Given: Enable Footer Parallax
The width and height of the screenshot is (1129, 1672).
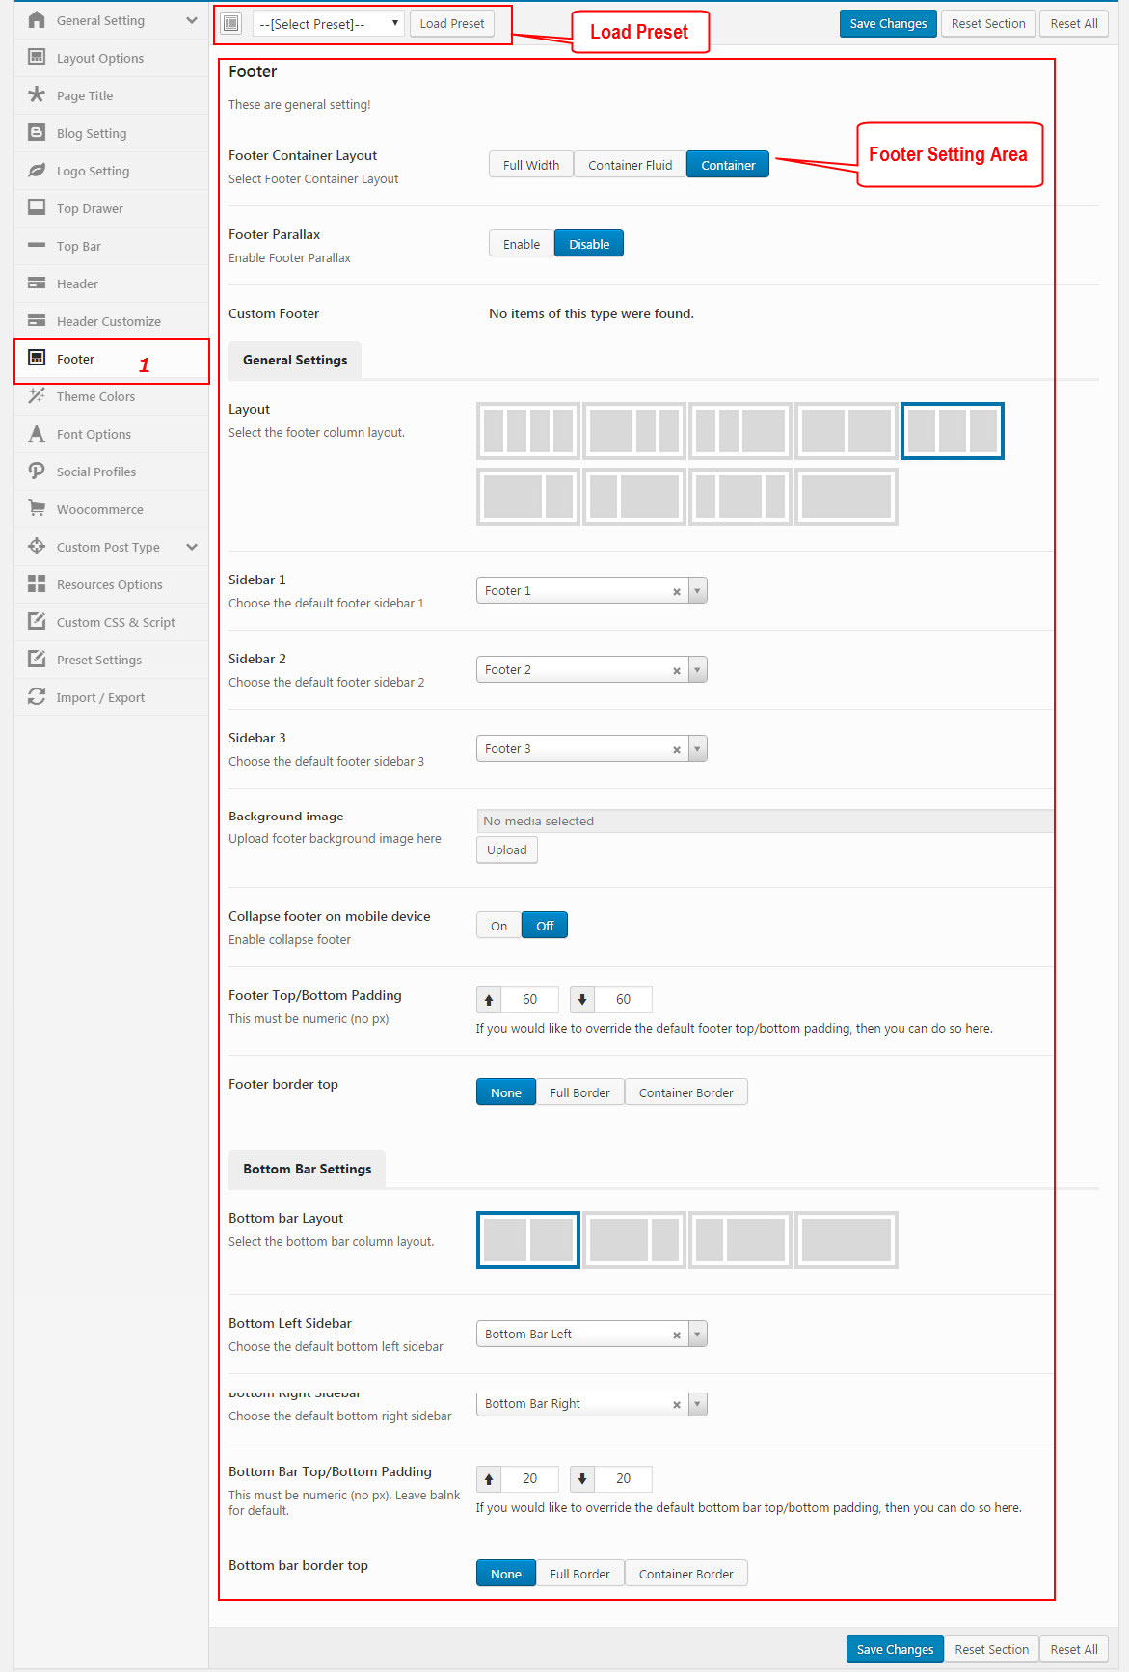Looking at the screenshot, I should (x=522, y=244).
